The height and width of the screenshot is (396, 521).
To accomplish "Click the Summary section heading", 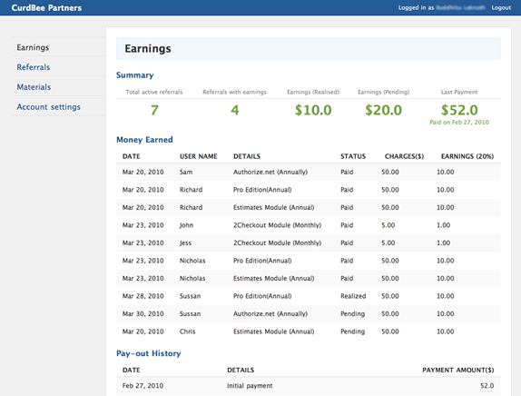I will (x=135, y=75).
